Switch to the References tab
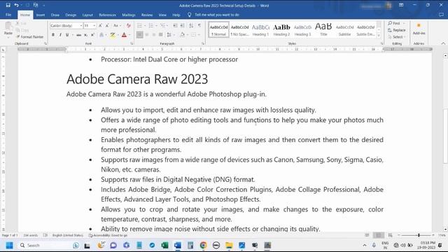 tap(107, 15)
